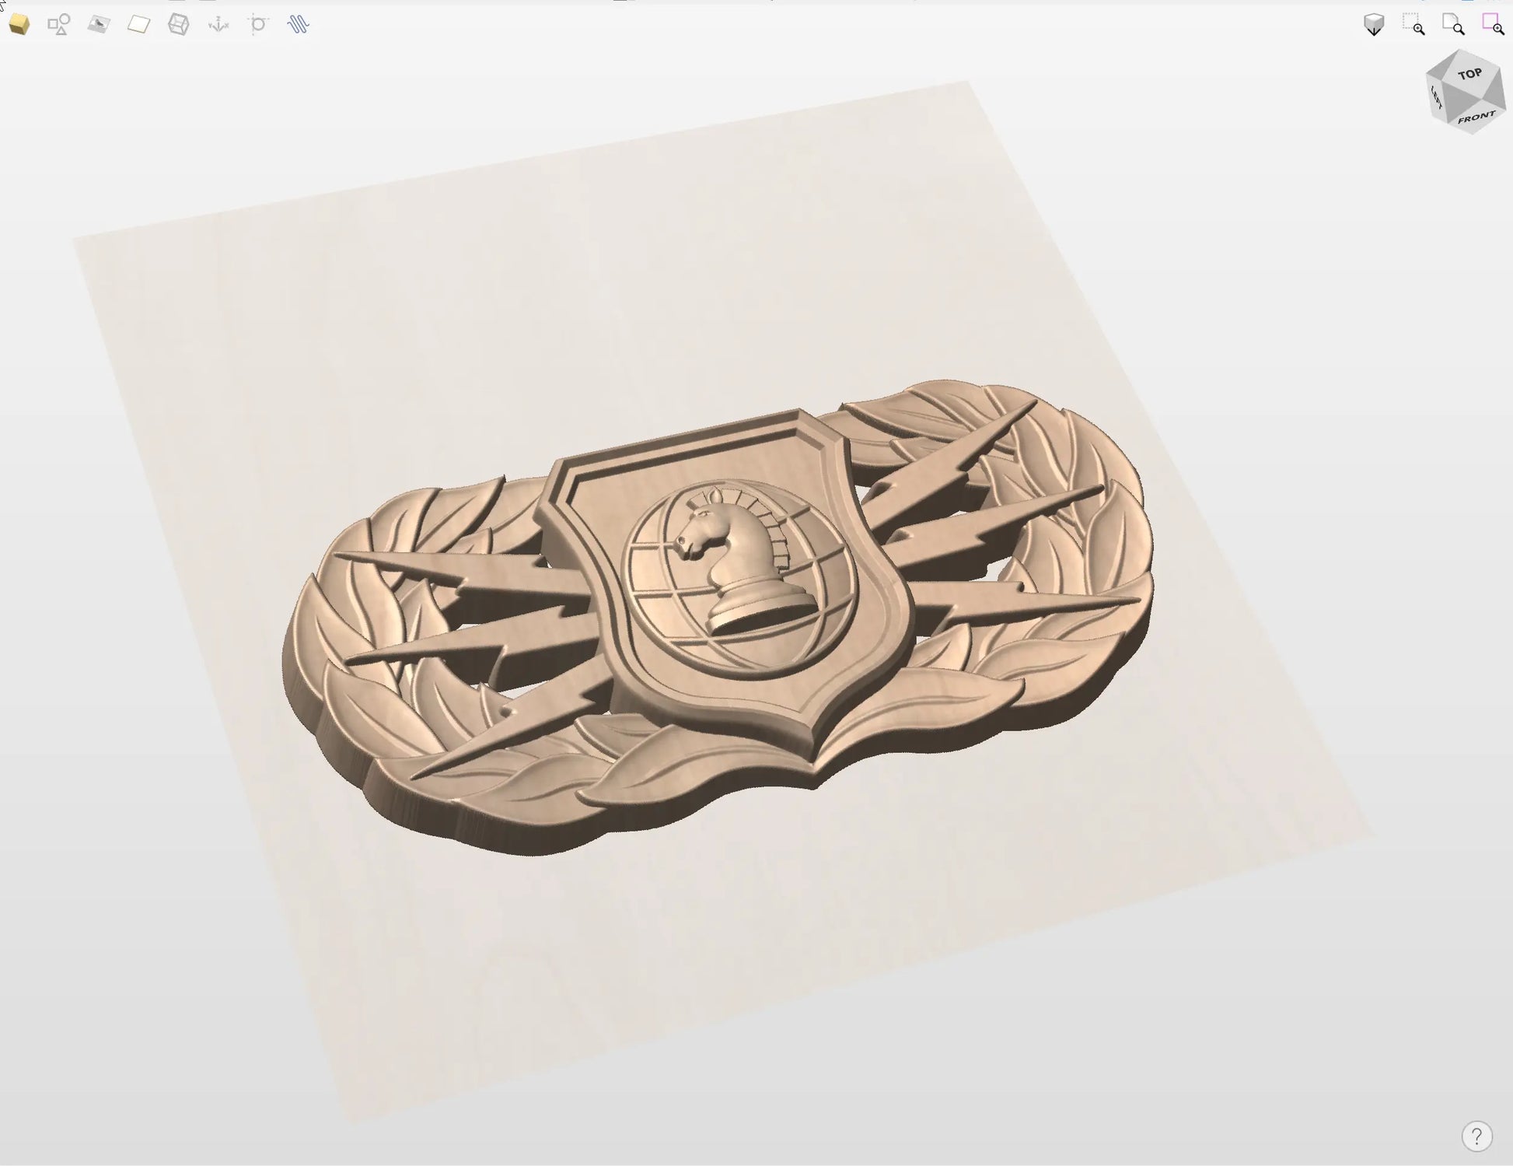
Task: Click the XYZ axes origin icon
Action: coord(218,25)
